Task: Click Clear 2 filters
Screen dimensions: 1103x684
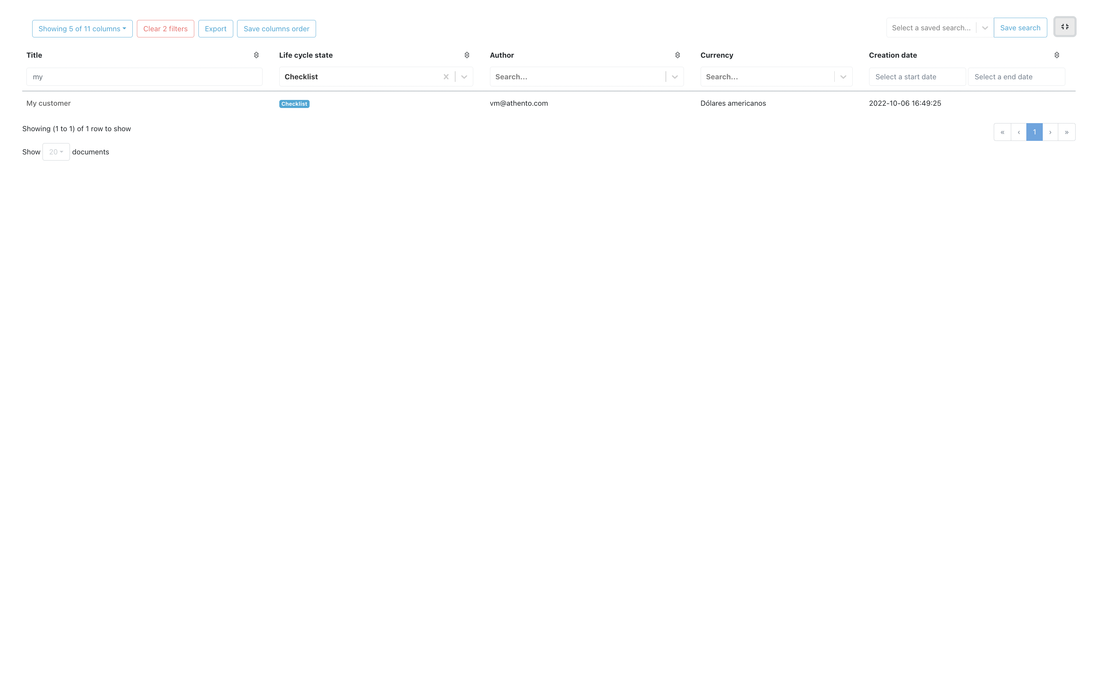Action: pos(165,28)
